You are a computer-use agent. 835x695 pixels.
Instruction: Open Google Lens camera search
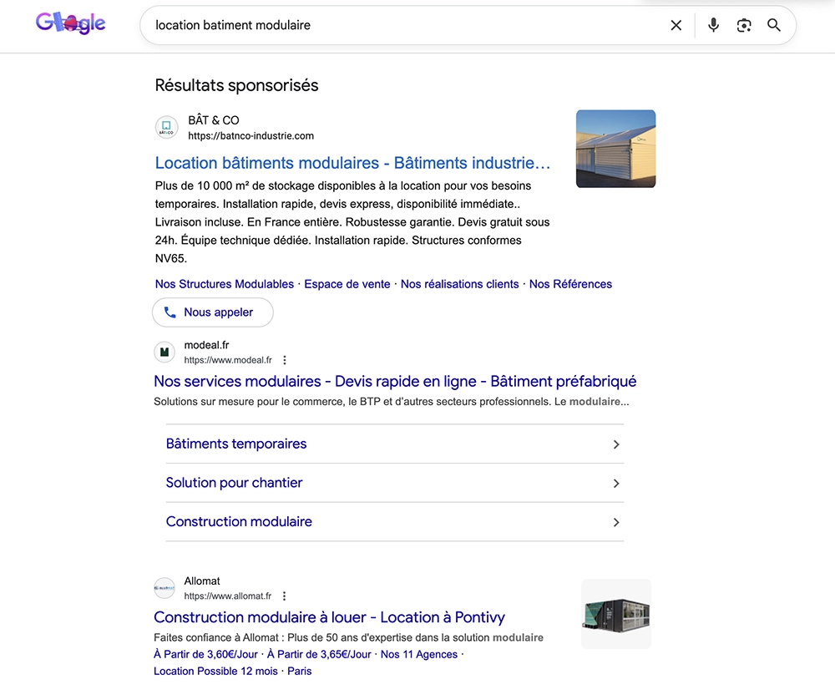(x=744, y=25)
